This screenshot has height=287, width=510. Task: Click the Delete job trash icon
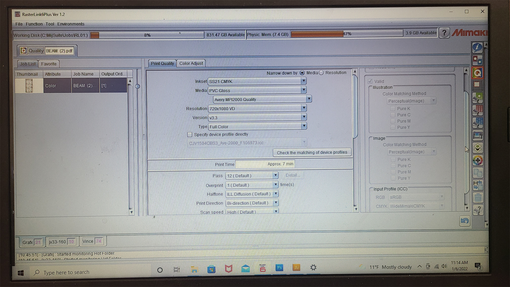point(477,197)
